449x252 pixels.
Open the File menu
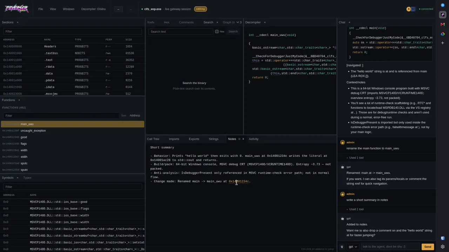41,9
